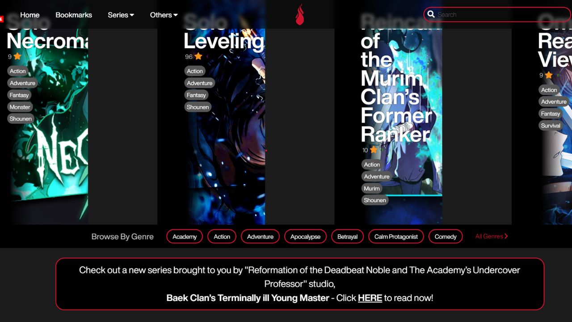Viewport: 572px width, 322px height.
Task: Select the Academy genre filter
Action: (x=185, y=237)
